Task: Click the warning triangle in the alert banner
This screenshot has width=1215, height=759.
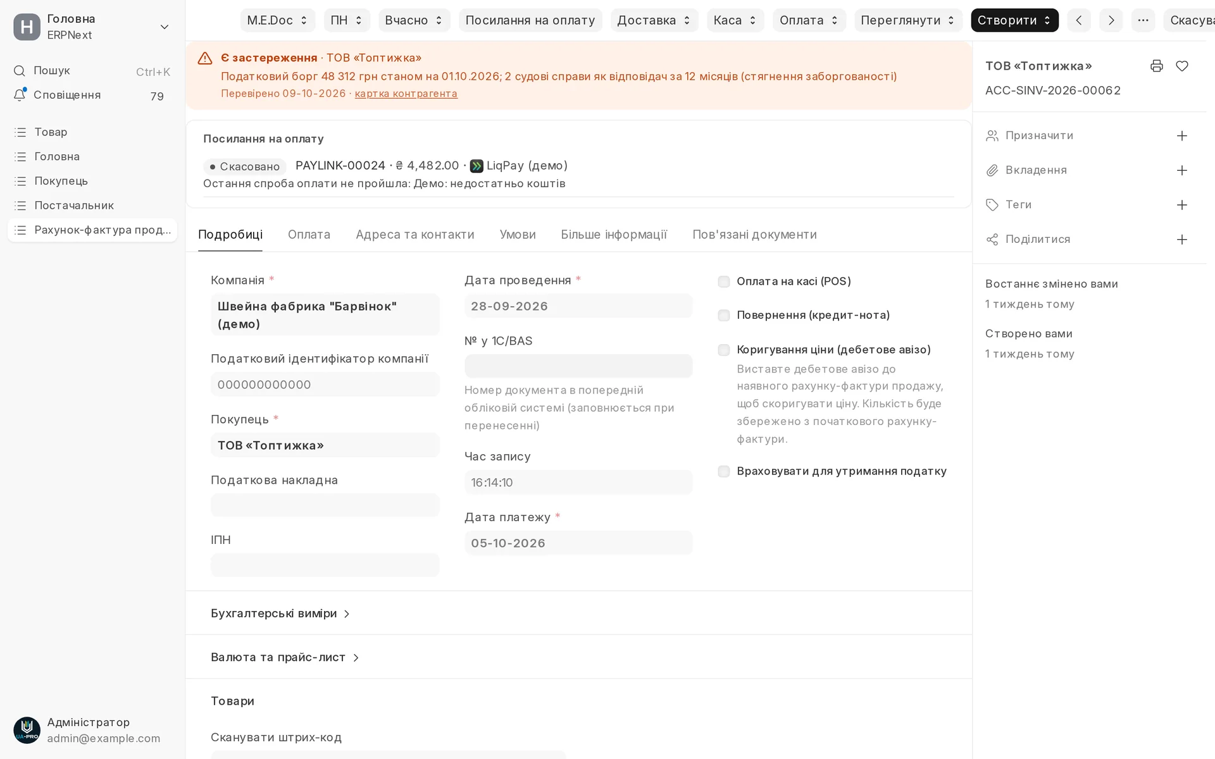Action: tap(205, 58)
